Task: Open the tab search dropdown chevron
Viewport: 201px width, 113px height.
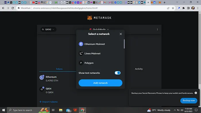Action: 177,2
